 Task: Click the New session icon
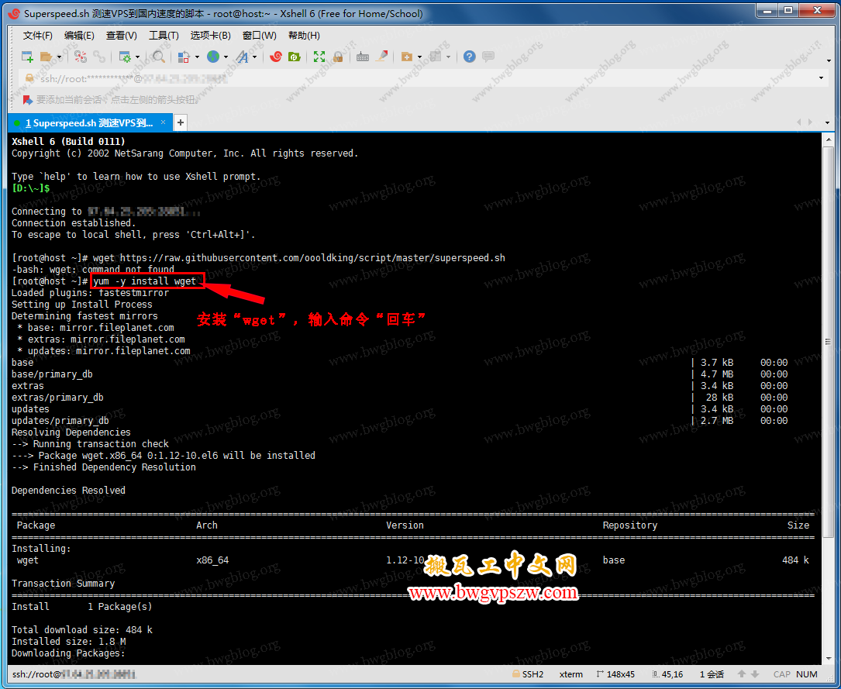[x=27, y=57]
